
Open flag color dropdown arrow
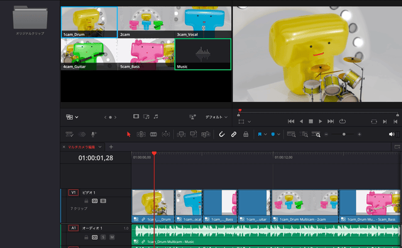pyautogui.click(x=265, y=134)
